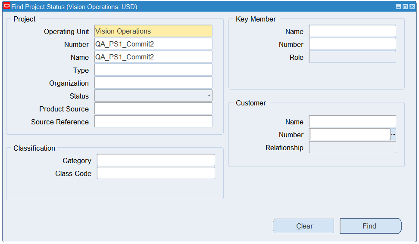Click the Operating Unit label
The height and width of the screenshot is (244, 419).
(66, 31)
